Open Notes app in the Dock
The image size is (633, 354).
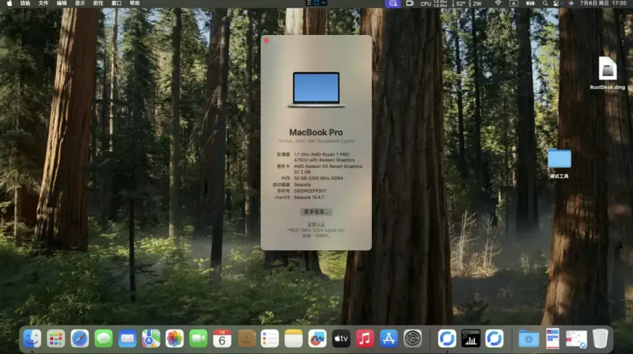(x=294, y=339)
